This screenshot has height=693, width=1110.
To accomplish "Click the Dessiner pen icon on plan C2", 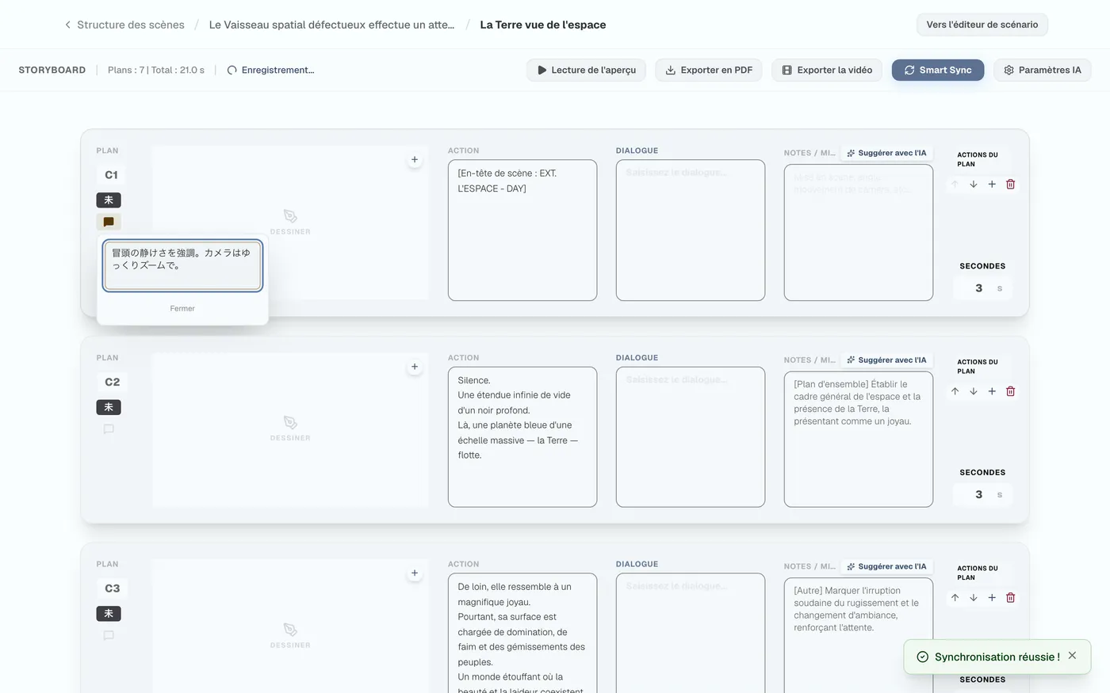I will coord(290,423).
